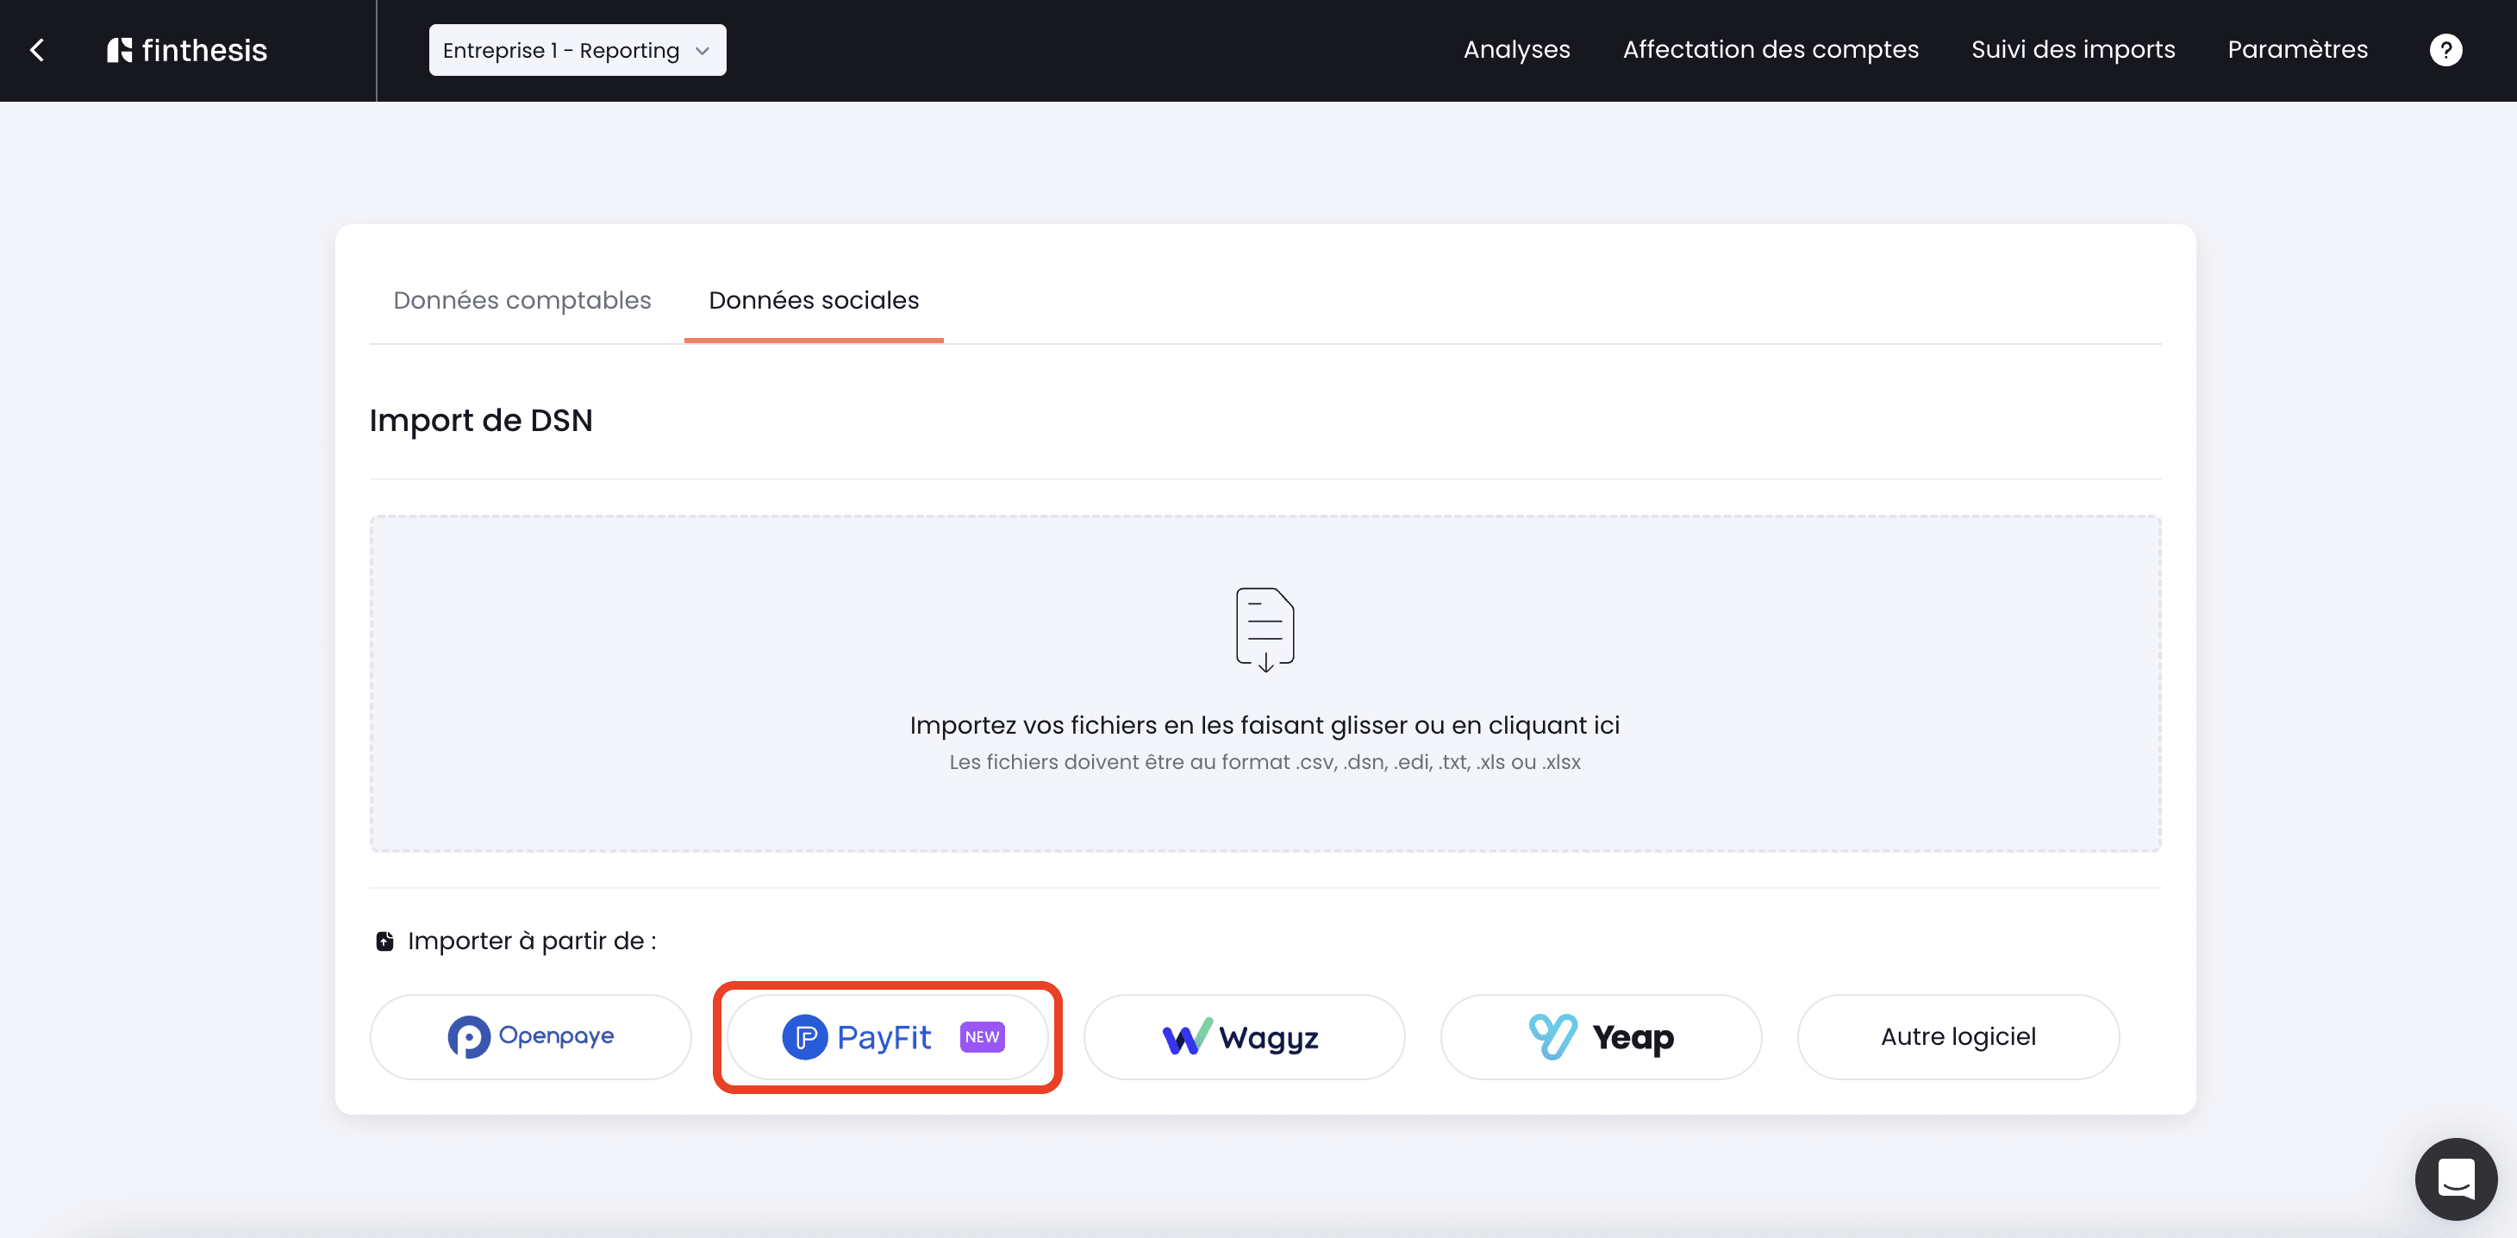Open Suivi des imports
This screenshot has width=2517, height=1238.
pyautogui.click(x=2072, y=50)
